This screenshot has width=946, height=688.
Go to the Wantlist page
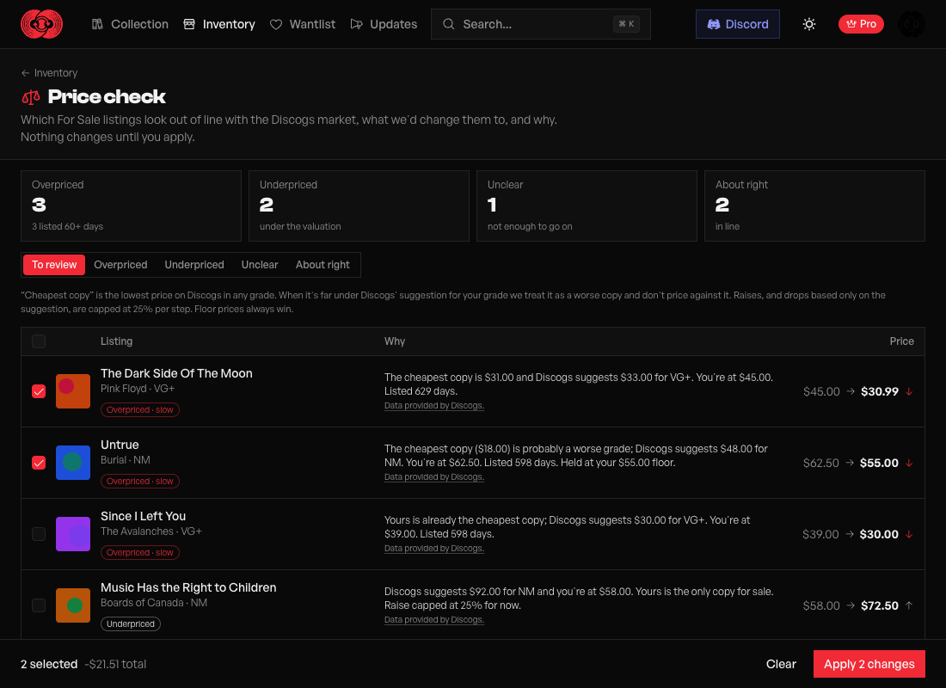(302, 24)
